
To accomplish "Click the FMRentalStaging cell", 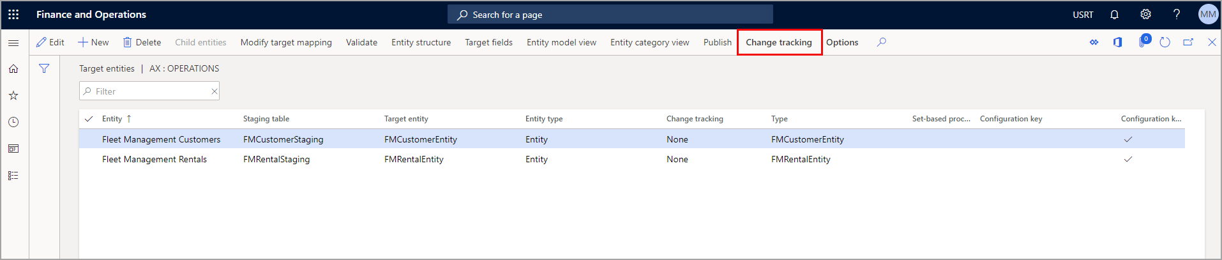I will (276, 159).
